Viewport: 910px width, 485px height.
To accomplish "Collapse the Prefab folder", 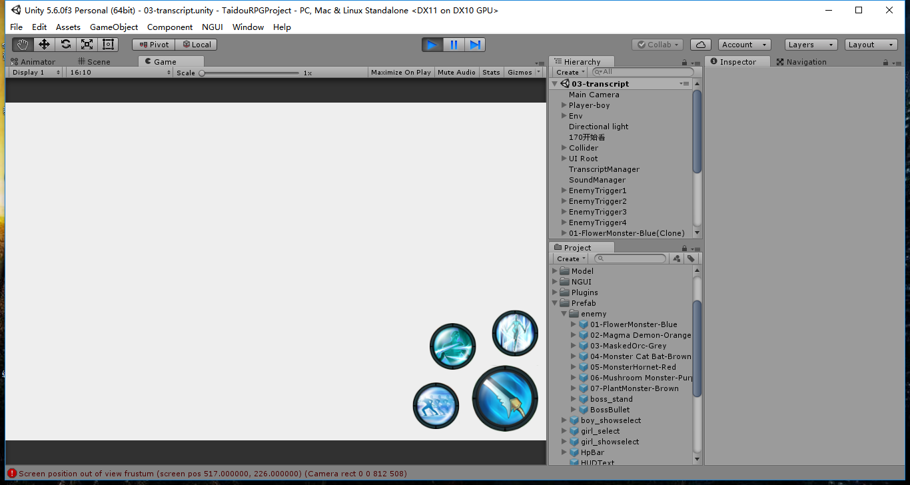I will pos(555,303).
